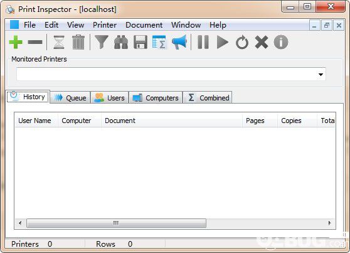The image size is (350, 253).
Task: Open the Window menu
Action: point(186,25)
